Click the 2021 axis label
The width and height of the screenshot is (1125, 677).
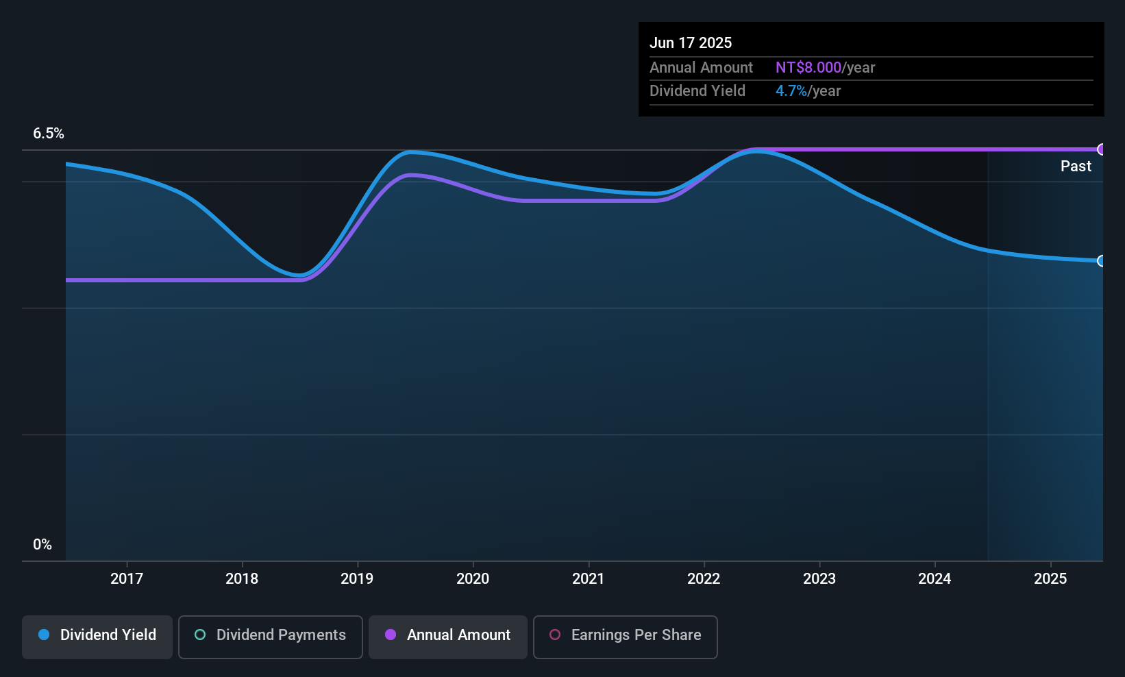pos(588,578)
